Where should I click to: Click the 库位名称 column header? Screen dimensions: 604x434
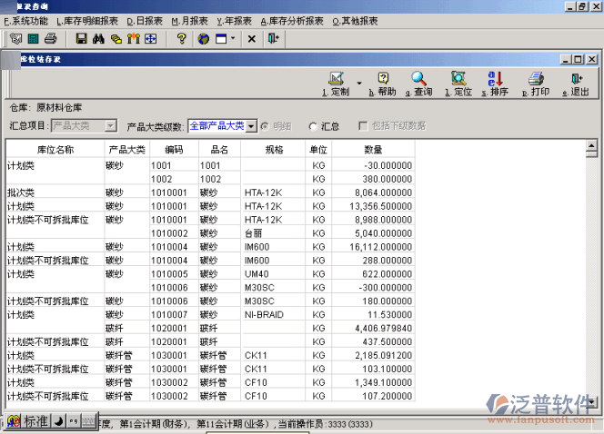[55, 149]
